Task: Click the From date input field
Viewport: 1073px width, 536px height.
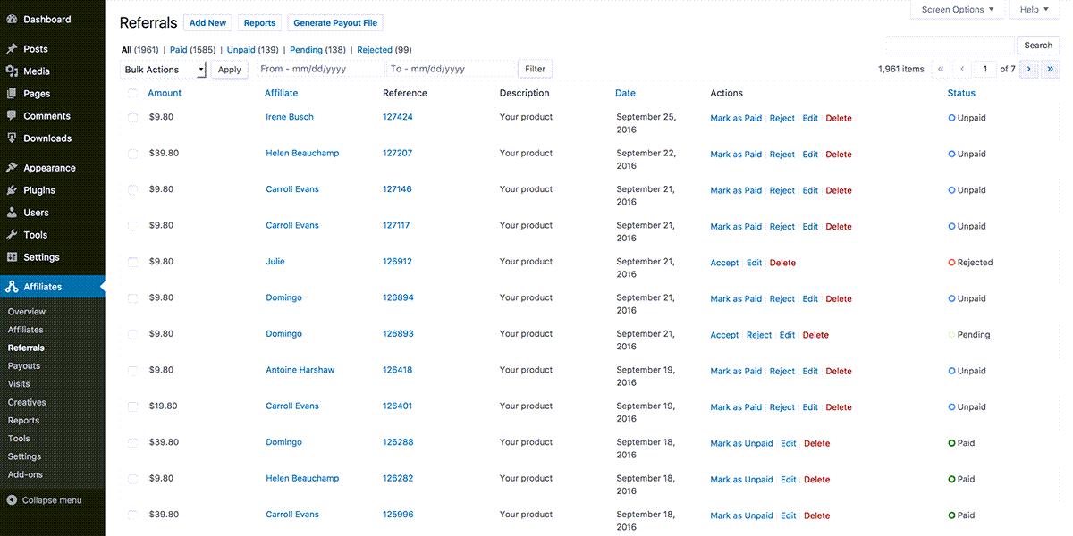Action: (319, 69)
